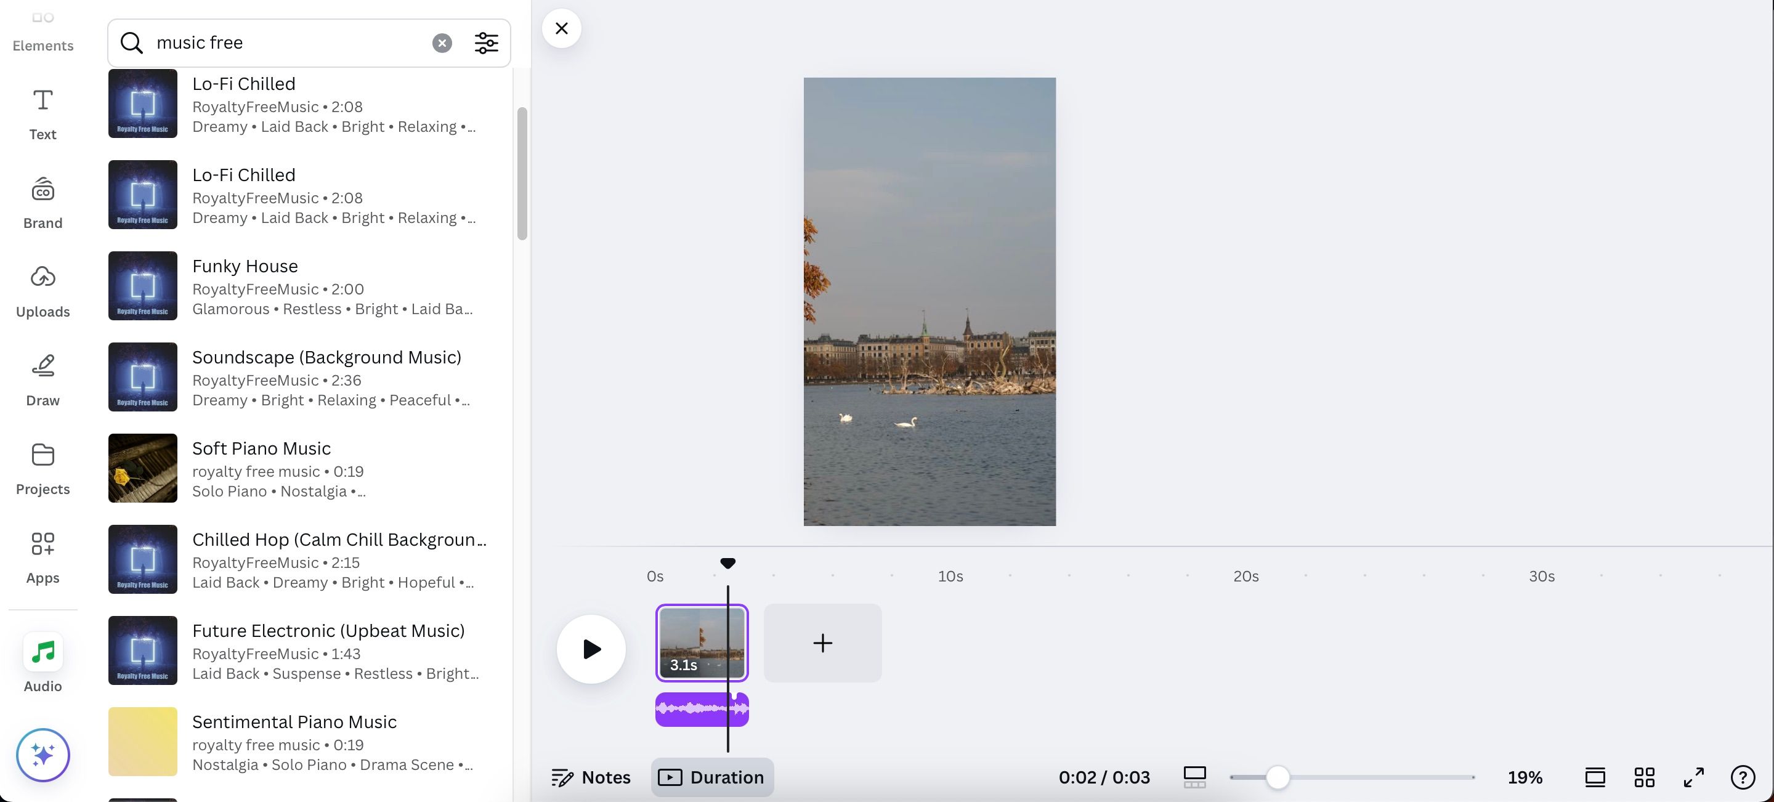Open the Apps panel
Screen dimensions: 1774x802
tap(42, 556)
